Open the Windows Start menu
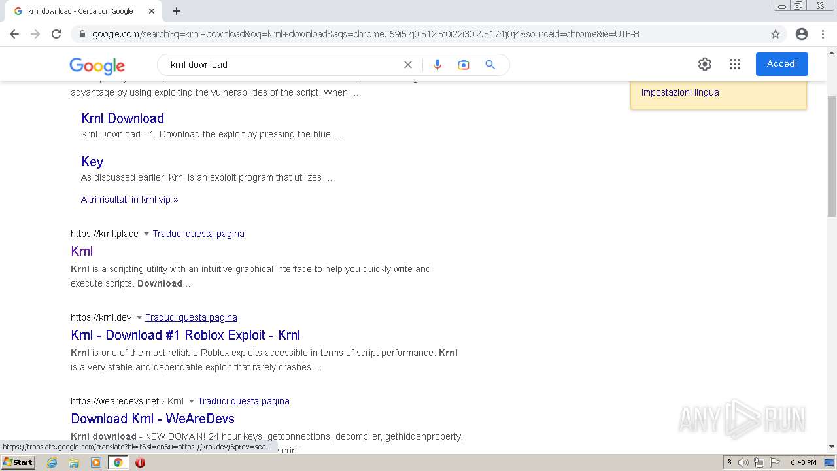The height and width of the screenshot is (471, 837). pos(18,462)
